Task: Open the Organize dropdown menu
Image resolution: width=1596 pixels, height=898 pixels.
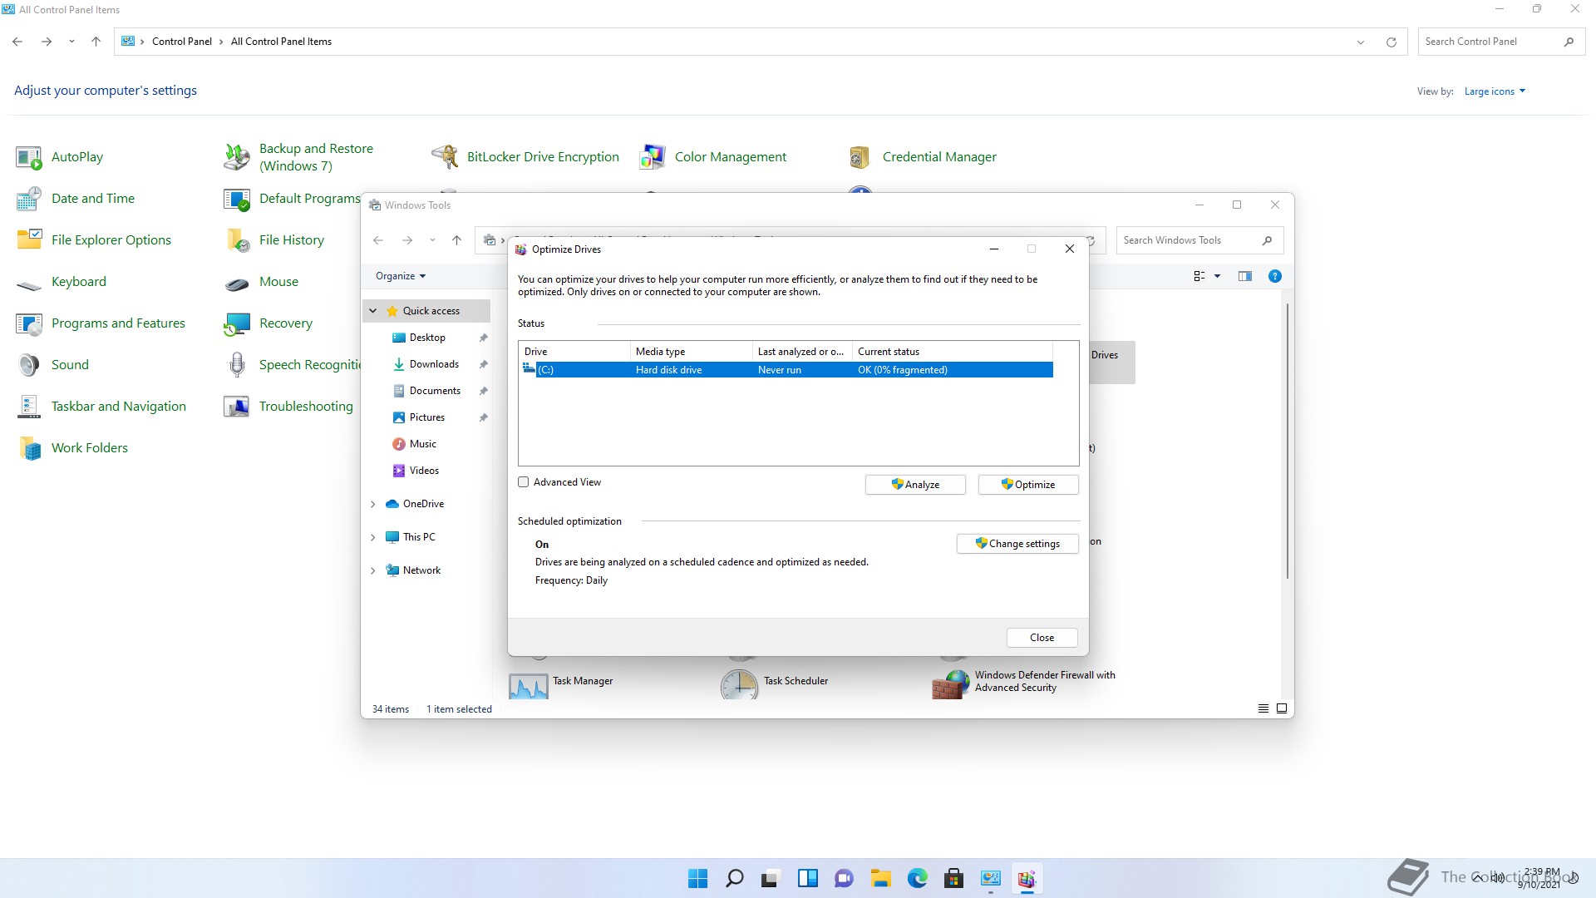Action: [401, 276]
